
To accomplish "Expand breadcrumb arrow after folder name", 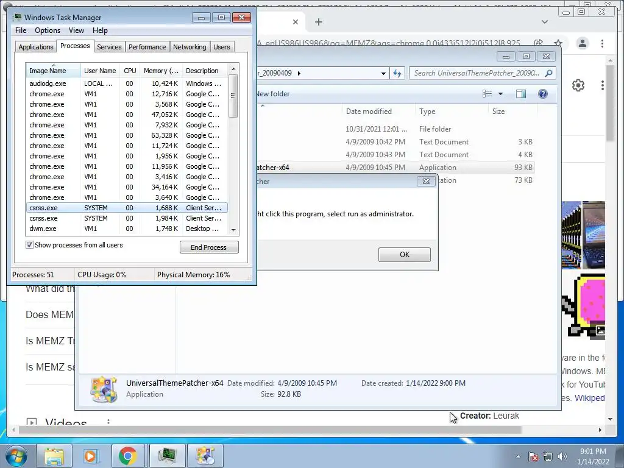I will (x=299, y=73).
